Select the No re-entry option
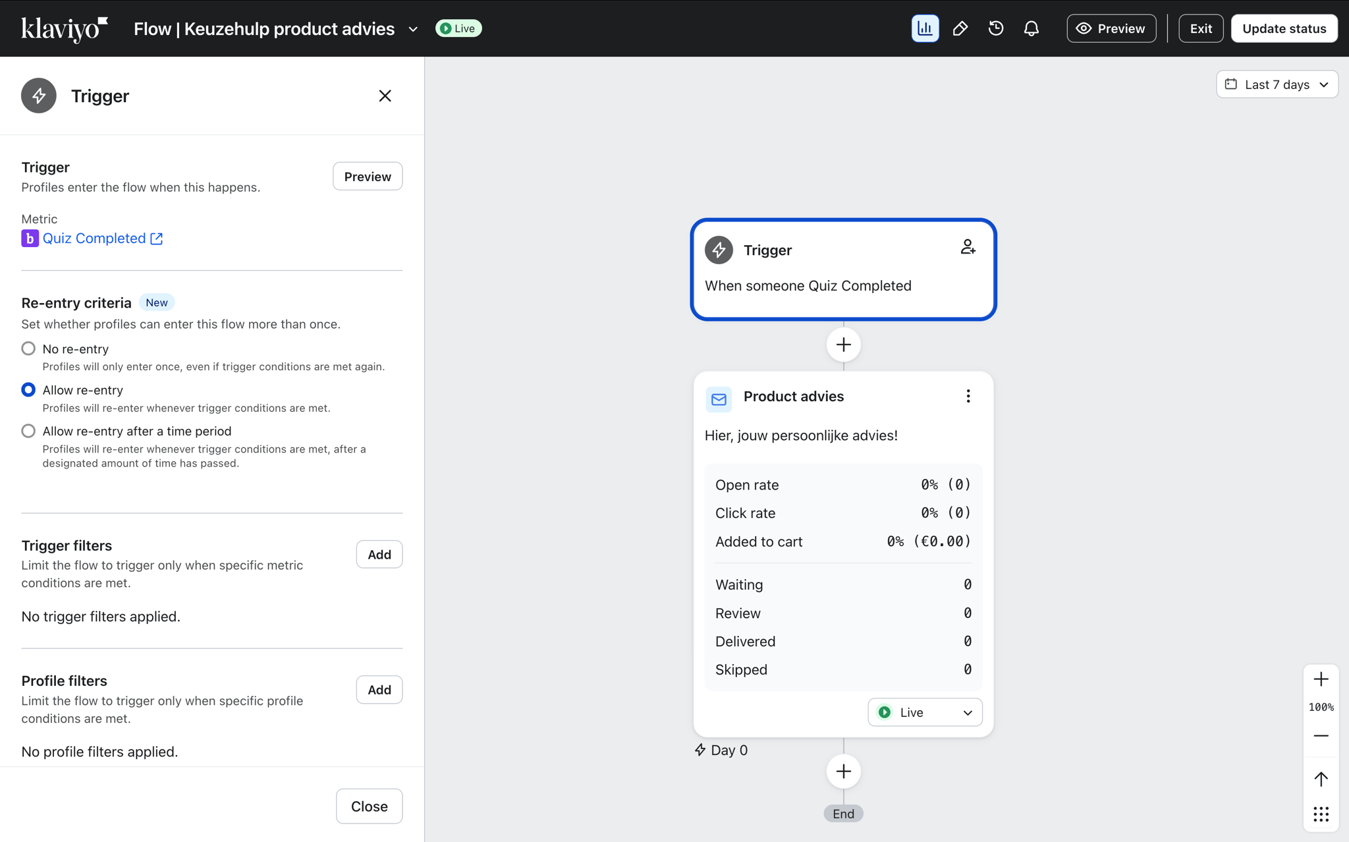 click(28, 349)
